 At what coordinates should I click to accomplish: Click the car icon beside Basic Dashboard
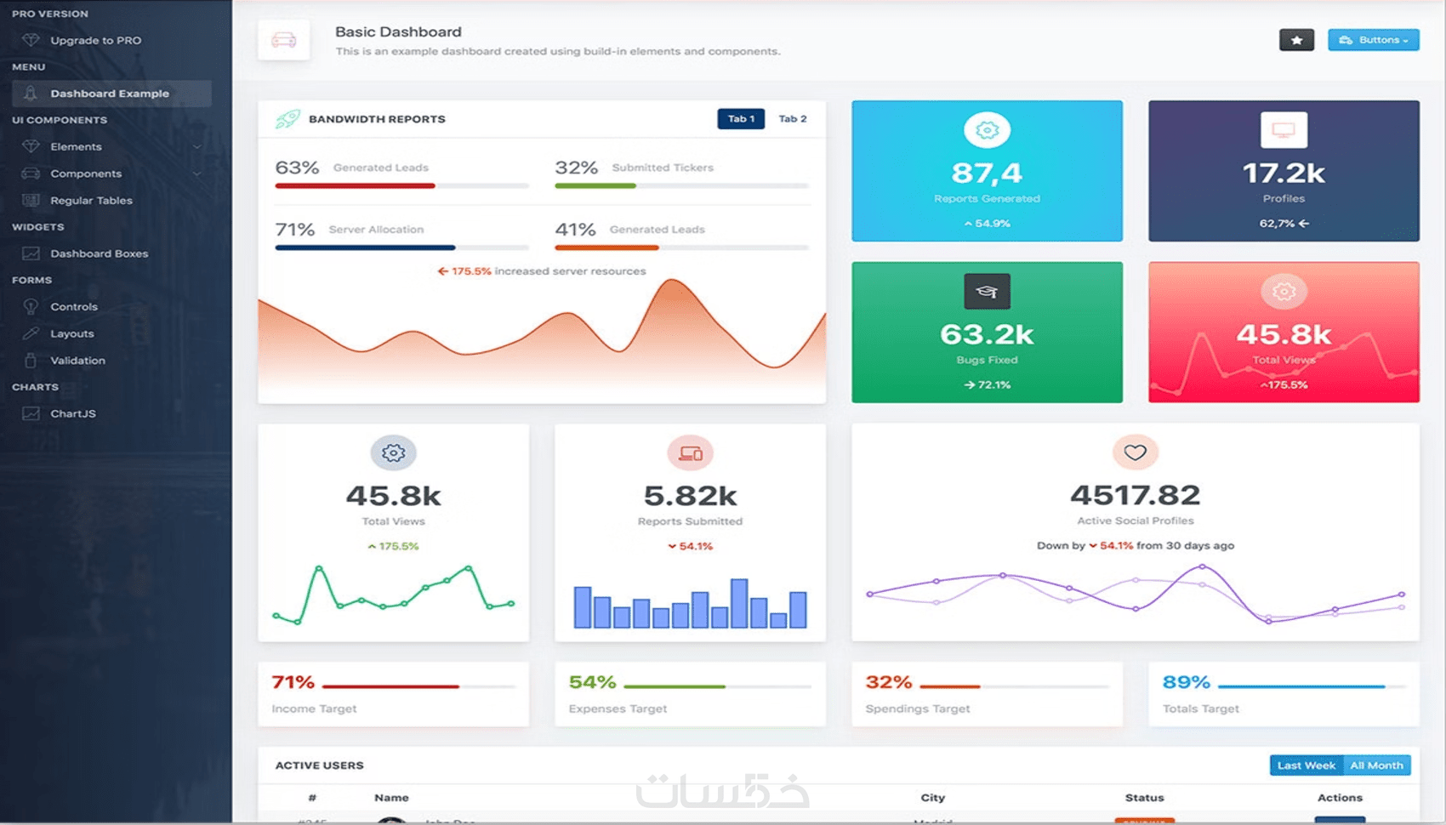(283, 40)
